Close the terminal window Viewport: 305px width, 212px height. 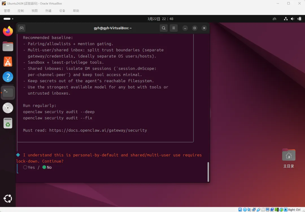(x=204, y=28)
